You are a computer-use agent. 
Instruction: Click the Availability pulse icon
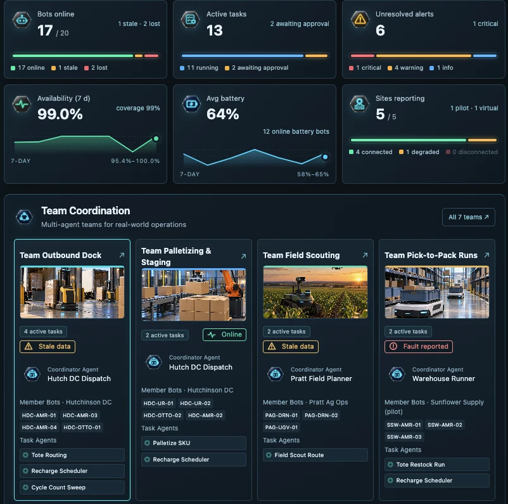(22, 104)
